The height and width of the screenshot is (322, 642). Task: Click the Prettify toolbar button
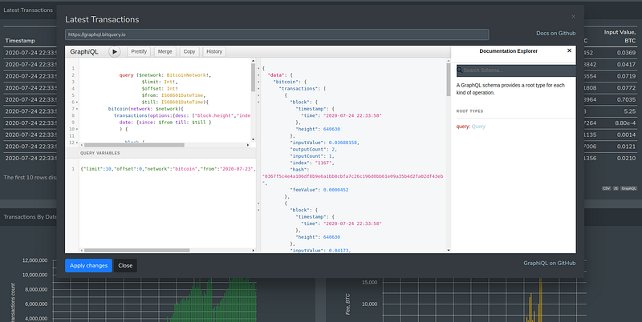point(140,51)
